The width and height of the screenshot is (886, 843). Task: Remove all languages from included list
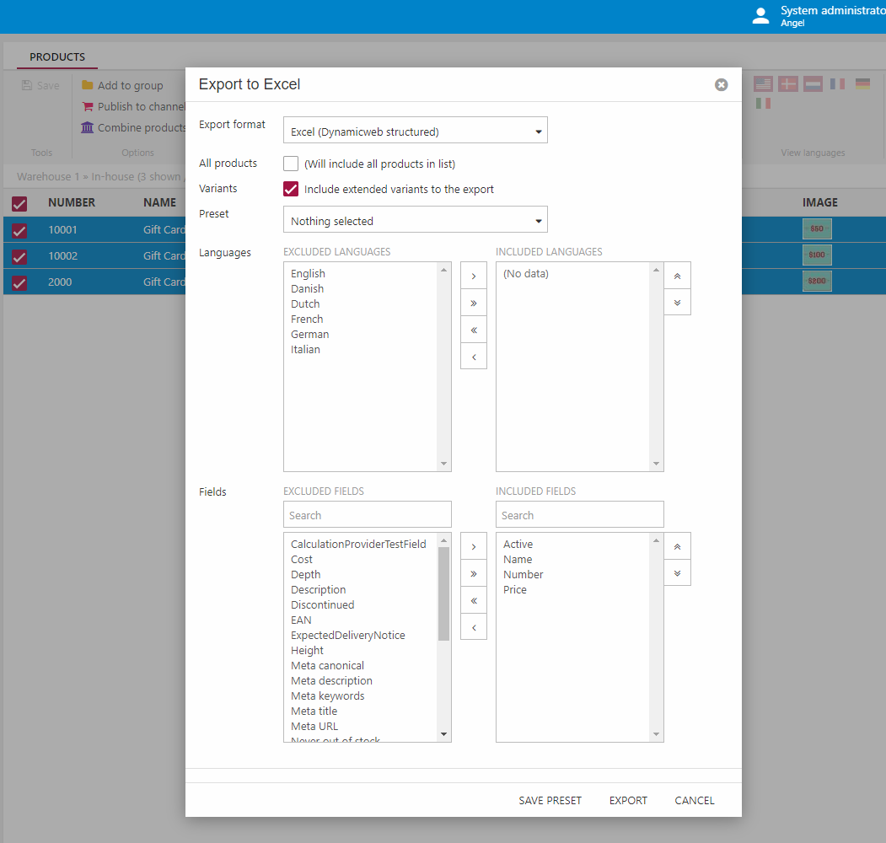coord(474,330)
